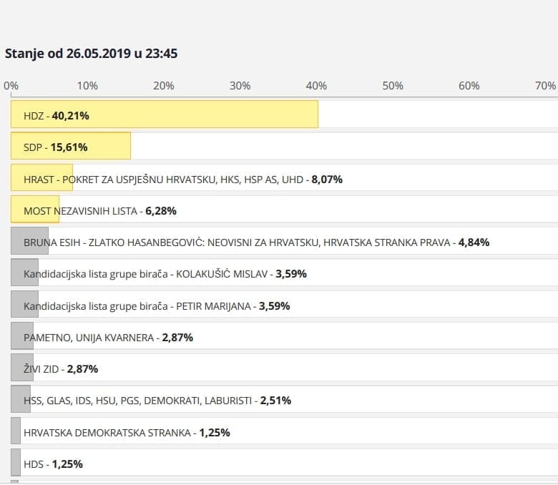
Task: Select the MOST NEZAVISNIH LISTA 6,28% row
Action: click(x=100, y=210)
